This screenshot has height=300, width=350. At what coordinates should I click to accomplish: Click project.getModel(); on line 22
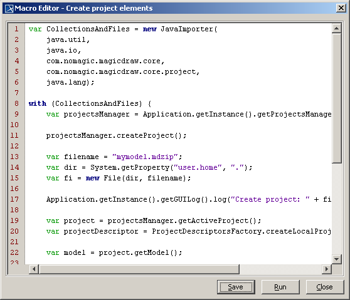point(141,252)
